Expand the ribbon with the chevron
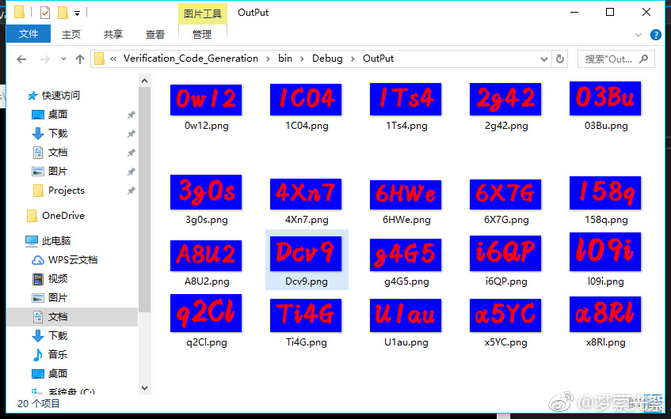The height and width of the screenshot is (419, 671). coord(639,35)
